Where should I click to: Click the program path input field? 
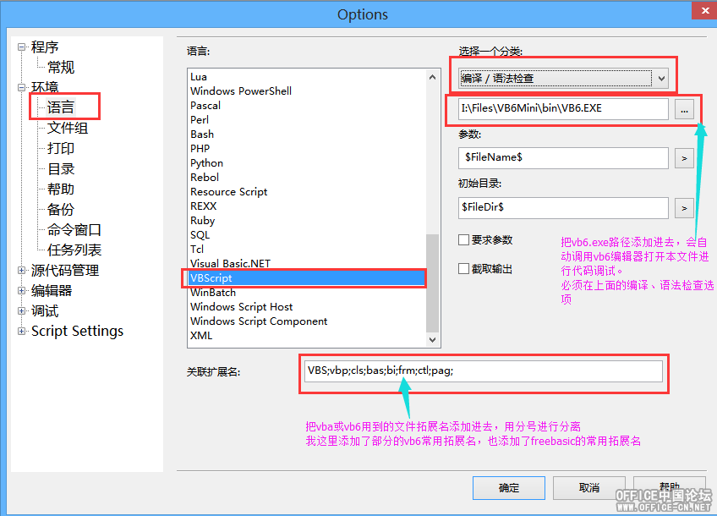563,109
